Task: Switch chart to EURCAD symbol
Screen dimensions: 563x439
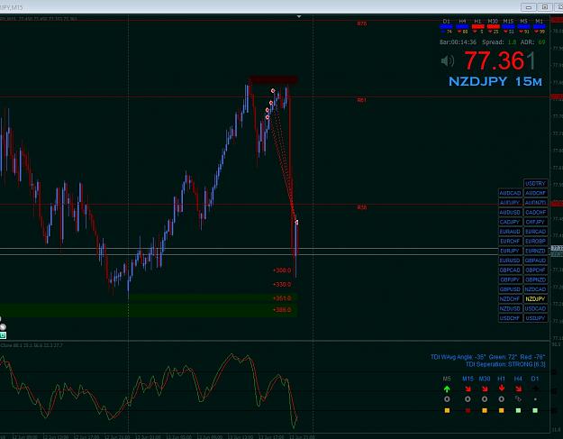Action: [536, 232]
